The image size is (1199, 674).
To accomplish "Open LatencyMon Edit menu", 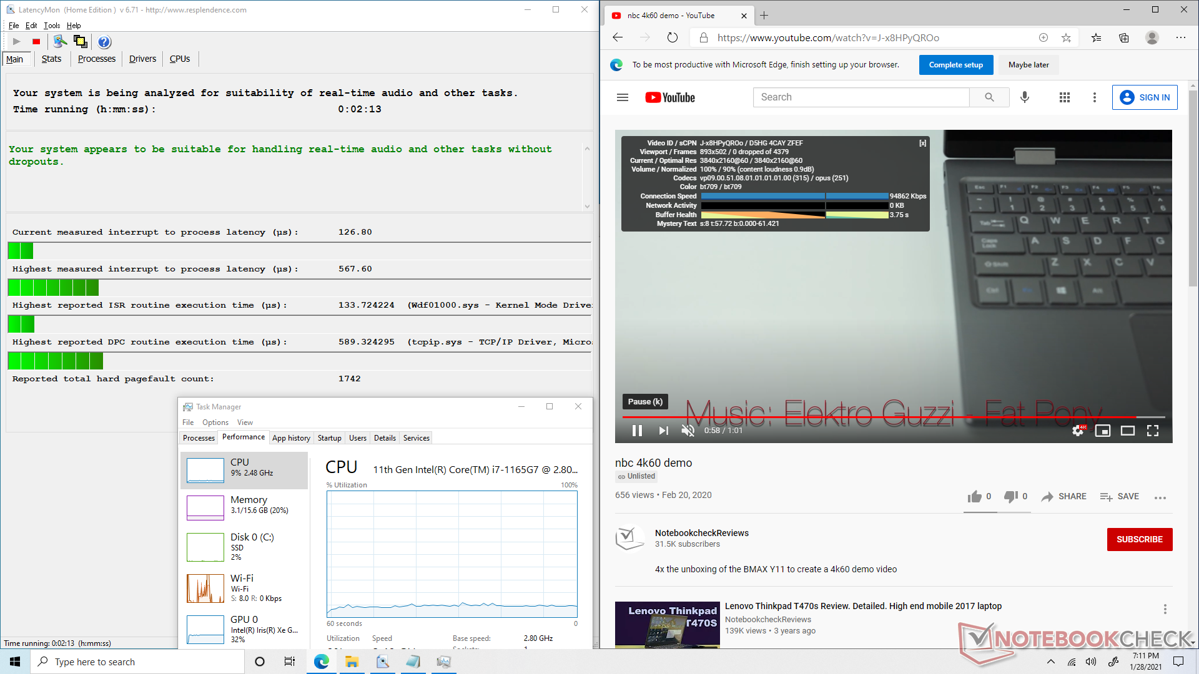I will [31, 26].
